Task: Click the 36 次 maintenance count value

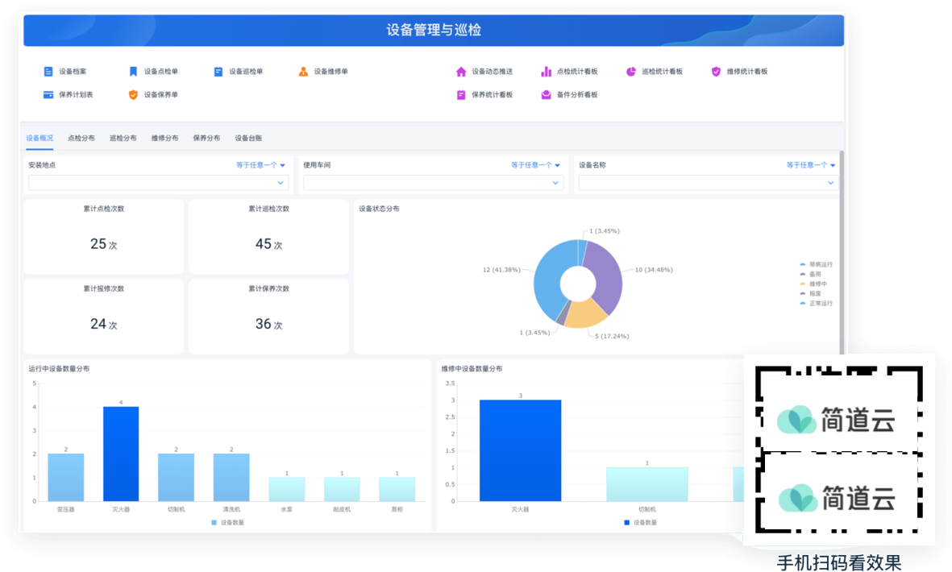Action: point(269,324)
